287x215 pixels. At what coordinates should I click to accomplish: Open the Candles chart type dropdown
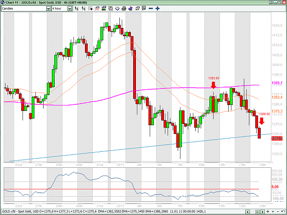coord(48,8)
